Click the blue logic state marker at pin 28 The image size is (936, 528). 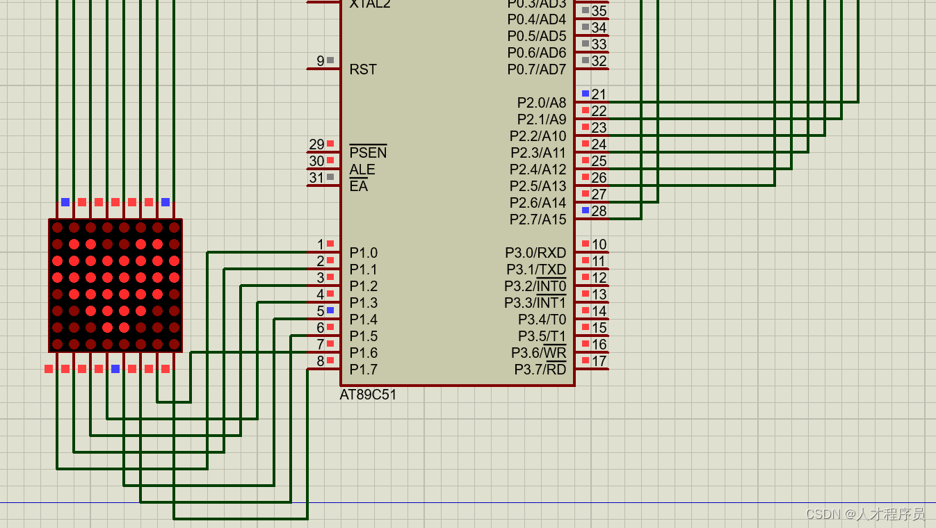click(586, 211)
